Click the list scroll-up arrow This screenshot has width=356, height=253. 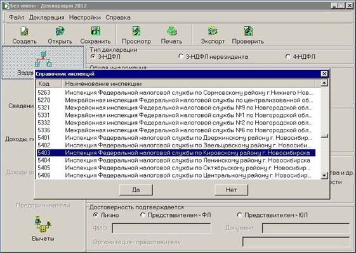click(x=324, y=83)
